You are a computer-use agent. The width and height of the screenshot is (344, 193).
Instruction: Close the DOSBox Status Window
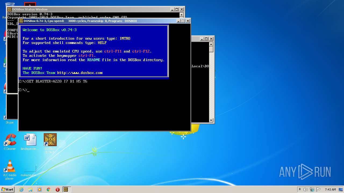pos(182,9)
